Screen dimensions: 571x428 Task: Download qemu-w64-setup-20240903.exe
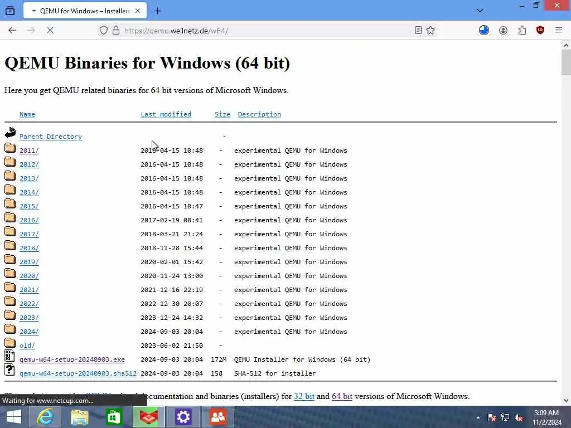(x=72, y=359)
